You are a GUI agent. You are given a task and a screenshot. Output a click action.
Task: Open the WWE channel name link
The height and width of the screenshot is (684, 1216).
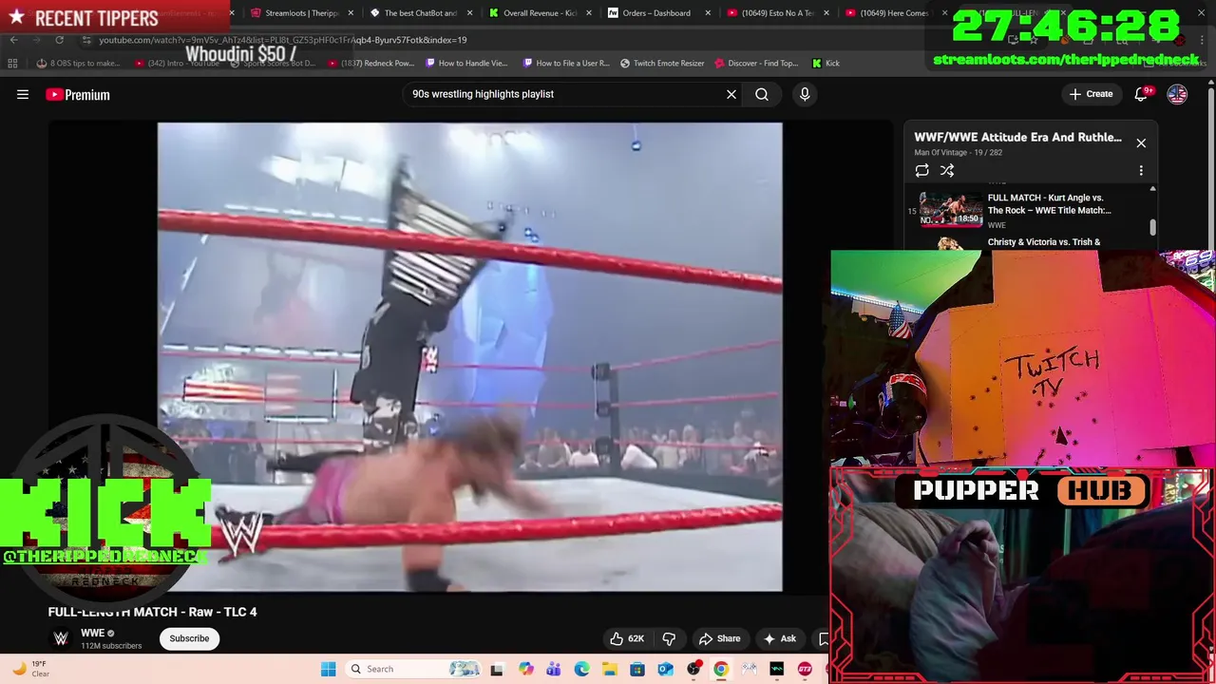pos(92,633)
